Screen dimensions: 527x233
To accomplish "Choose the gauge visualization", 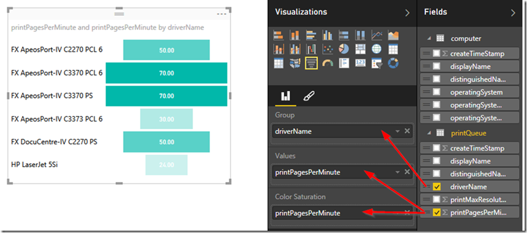I will pyautogui.click(x=327, y=63).
